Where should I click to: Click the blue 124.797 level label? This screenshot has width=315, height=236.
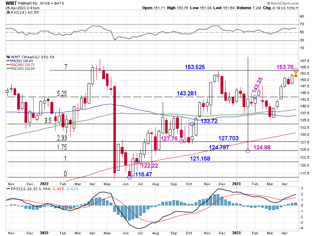click(219, 148)
